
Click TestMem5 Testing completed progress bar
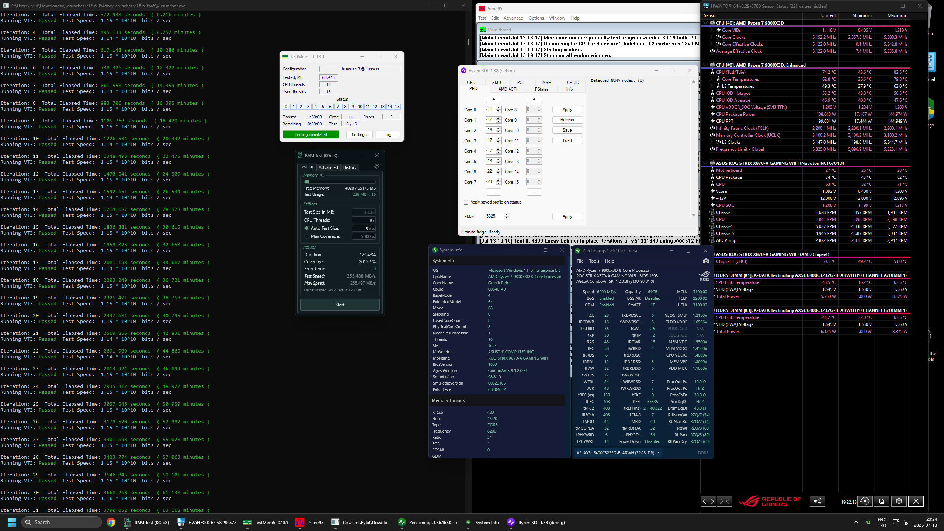pyautogui.click(x=310, y=135)
